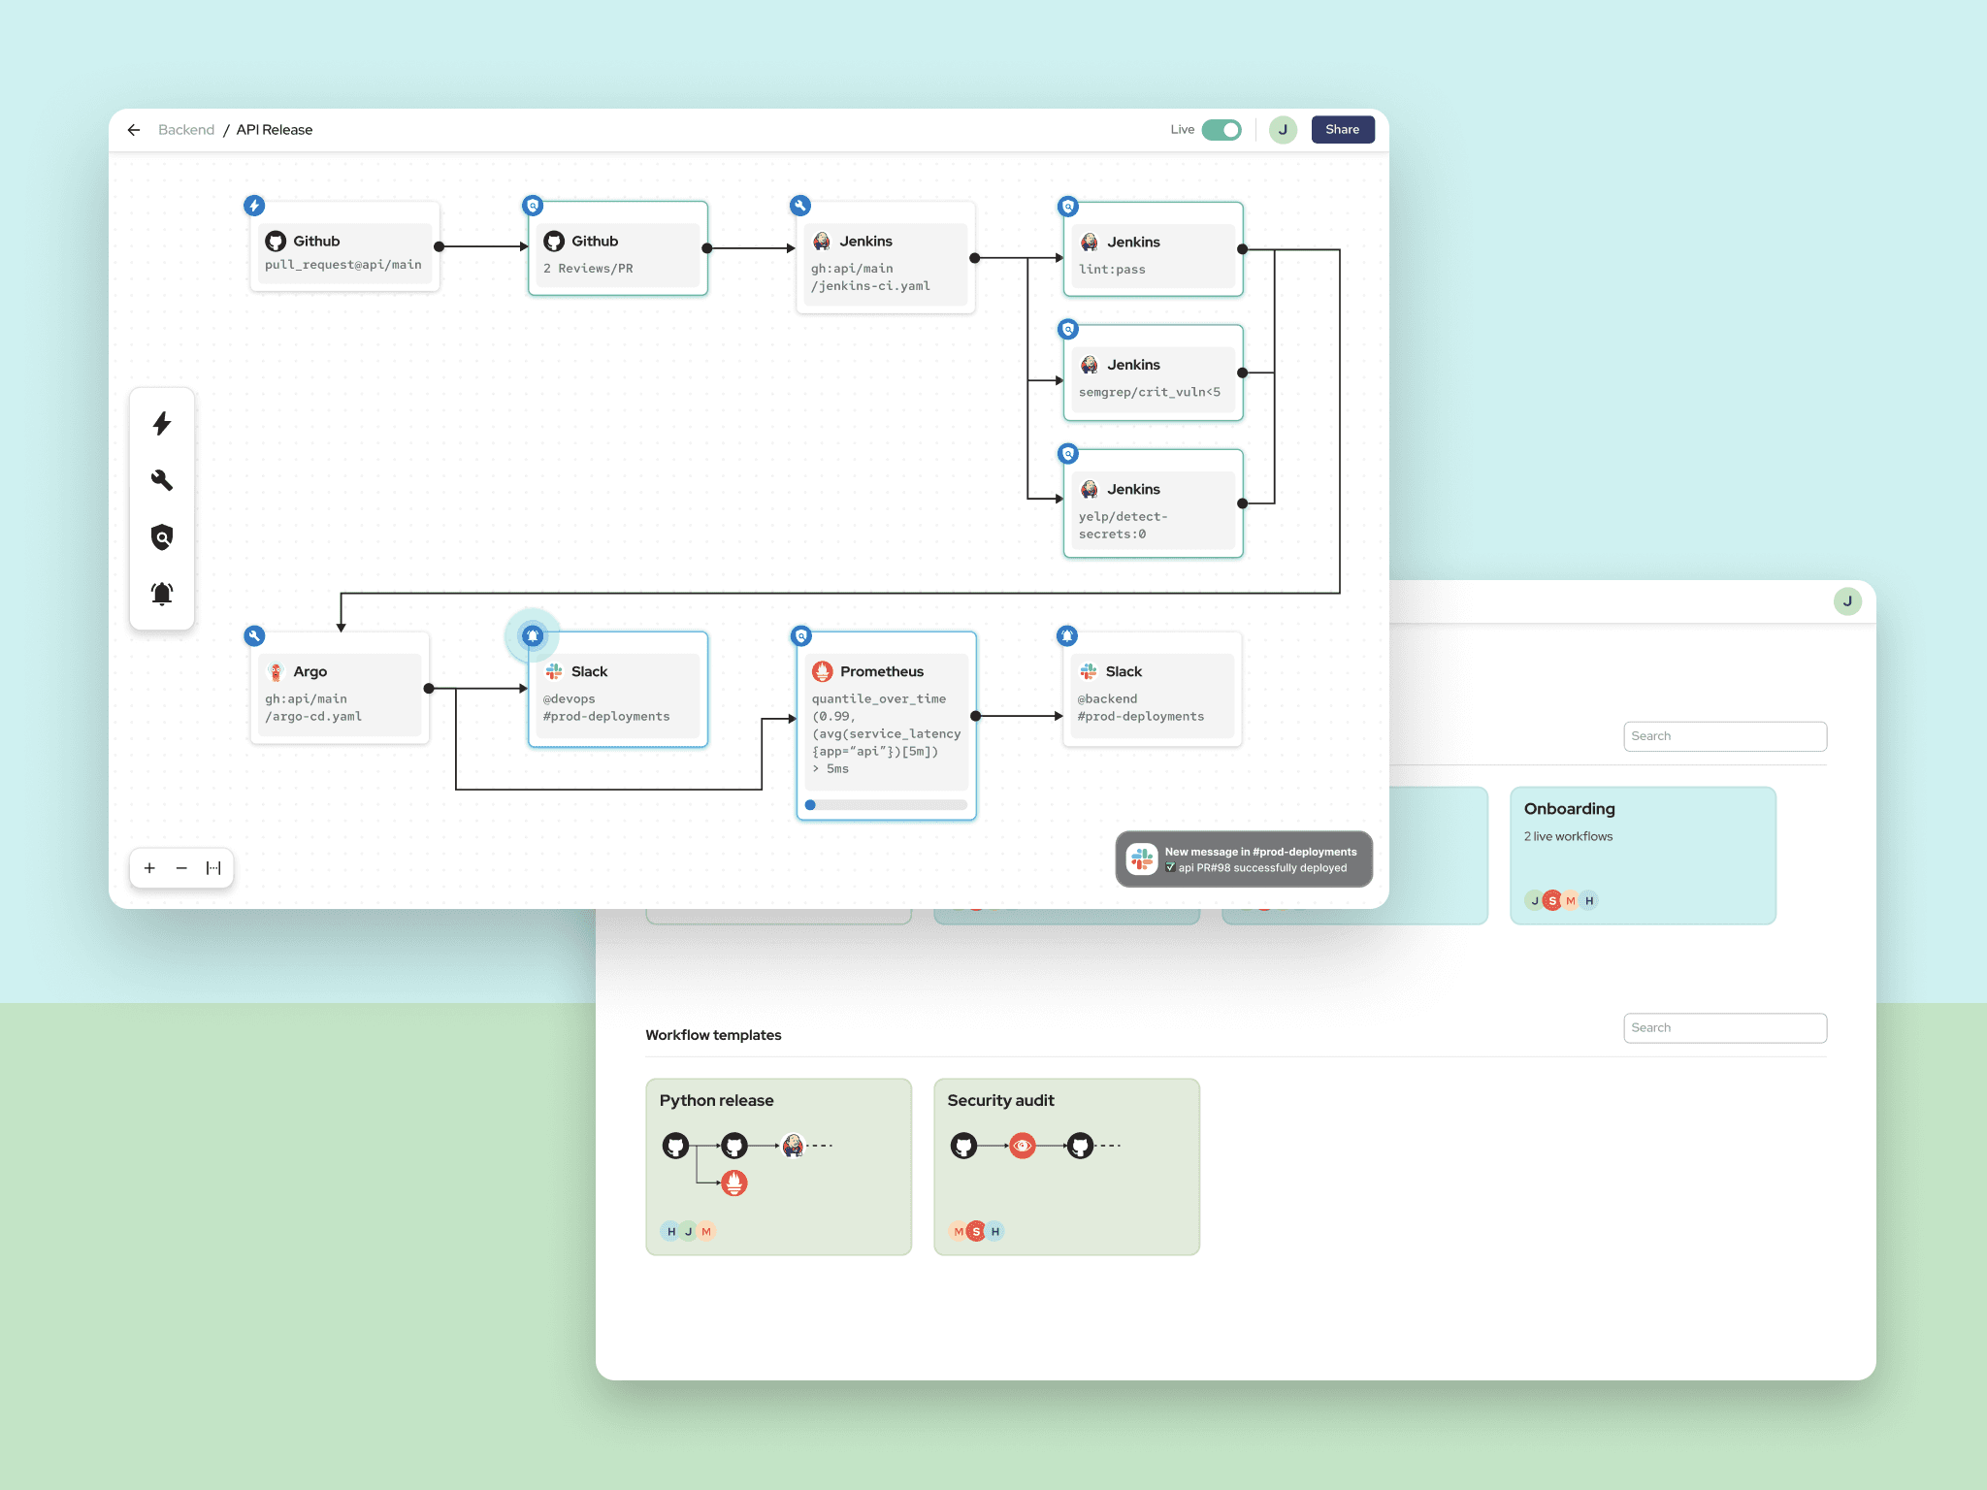
Task: Open the Security audit template card
Action: pyautogui.click(x=1067, y=1167)
